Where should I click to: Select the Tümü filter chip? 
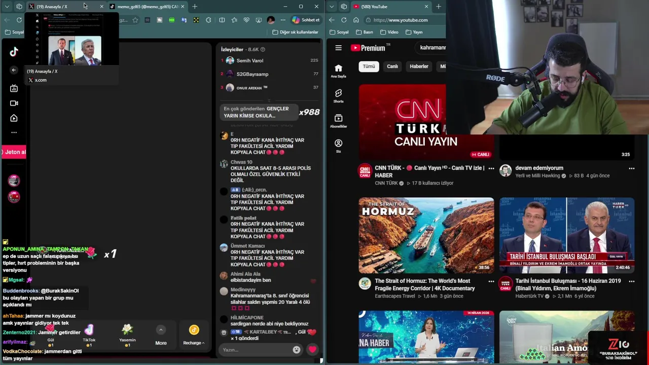click(369, 66)
